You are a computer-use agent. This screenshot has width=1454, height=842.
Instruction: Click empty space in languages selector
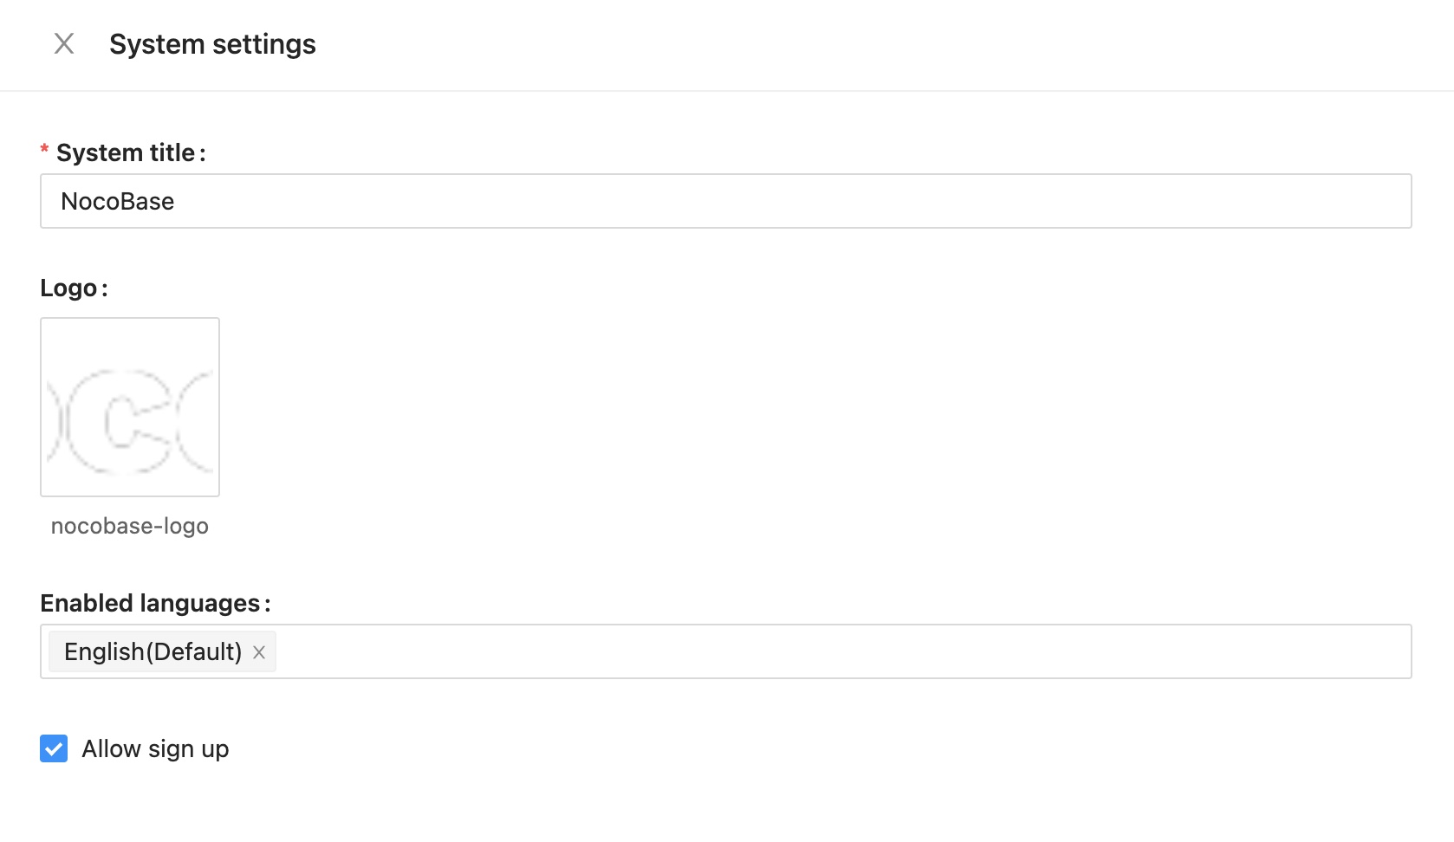780,651
